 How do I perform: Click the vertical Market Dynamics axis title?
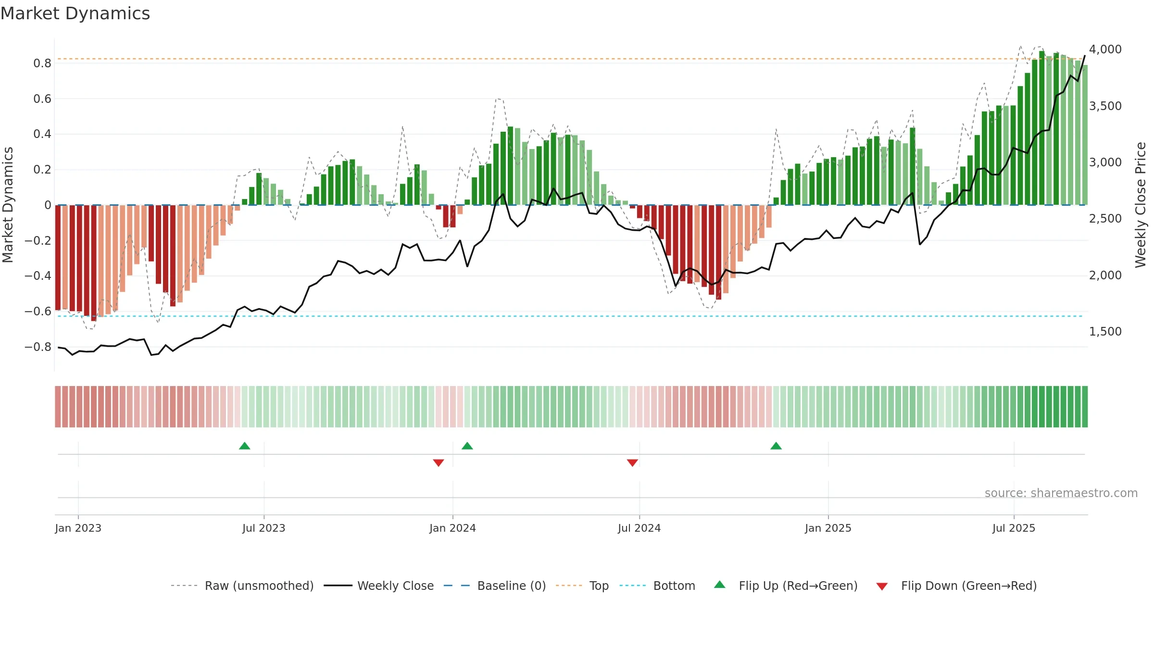8,205
